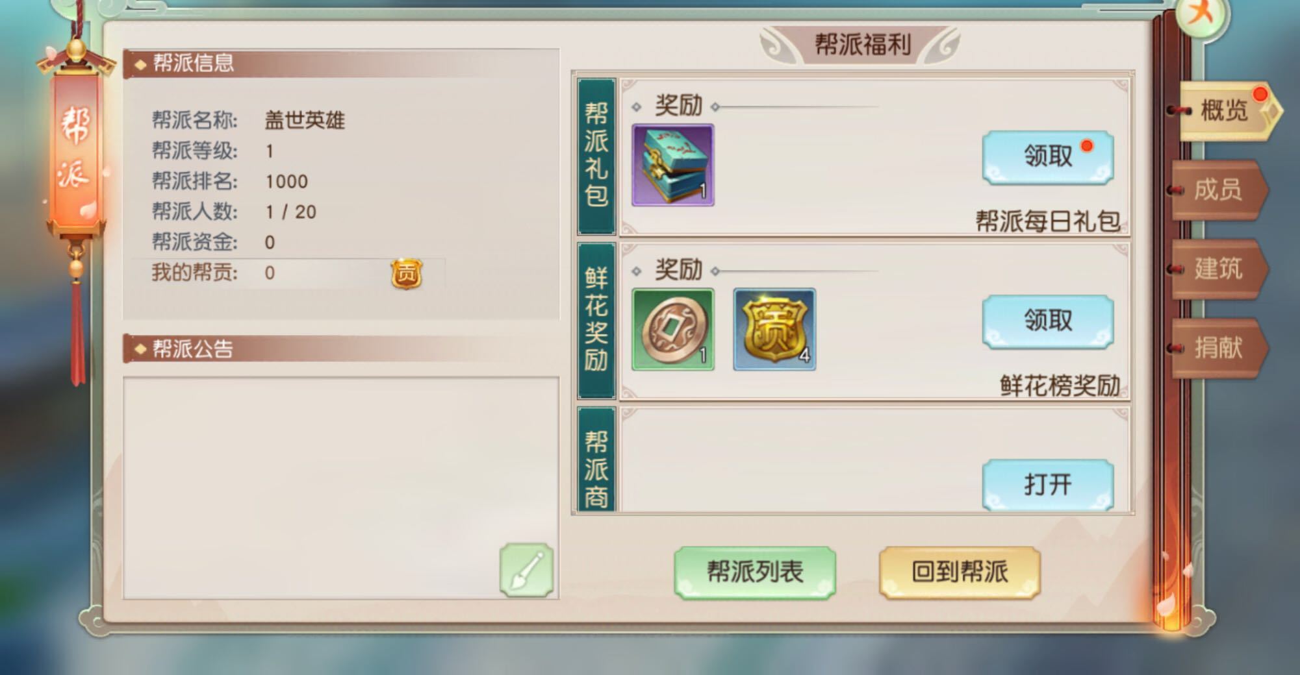Open the 帮派列表 button
Screen dimensions: 1300x675
(755, 572)
